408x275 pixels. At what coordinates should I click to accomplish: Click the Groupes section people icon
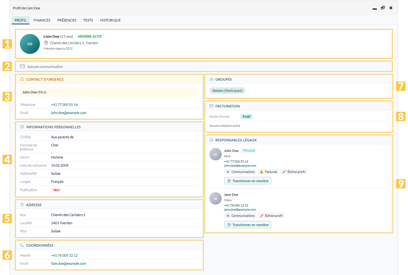pos(211,79)
